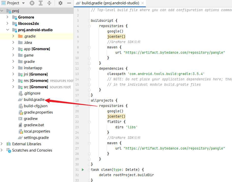Expand the jni [Gromore] folder

coord(13,74)
